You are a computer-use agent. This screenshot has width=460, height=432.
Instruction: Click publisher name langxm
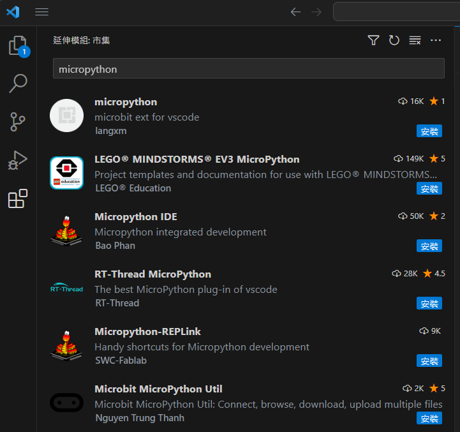point(111,131)
